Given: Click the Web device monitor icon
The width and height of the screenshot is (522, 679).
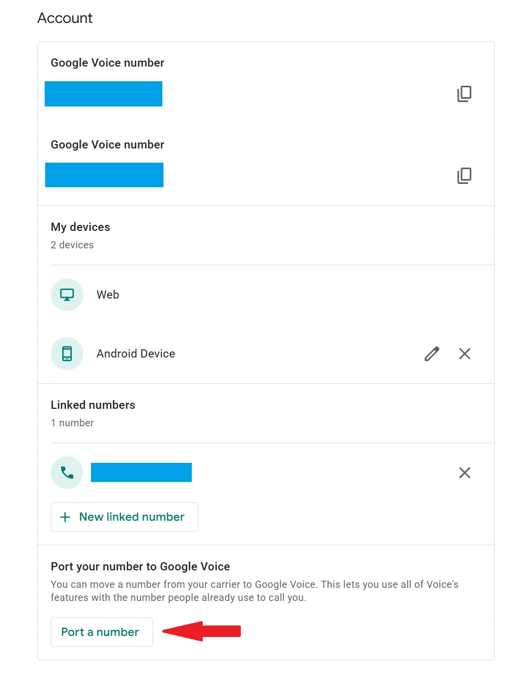Looking at the screenshot, I should pyautogui.click(x=67, y=295).
